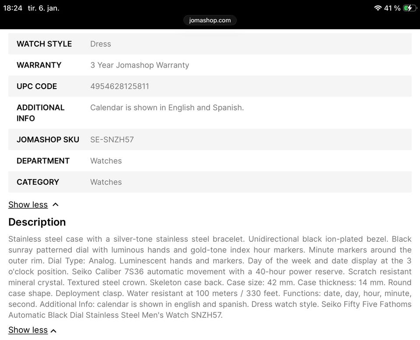Select the ADDITIONAL INFO label
Screen dimensions: 420x340
coord(40,113)
